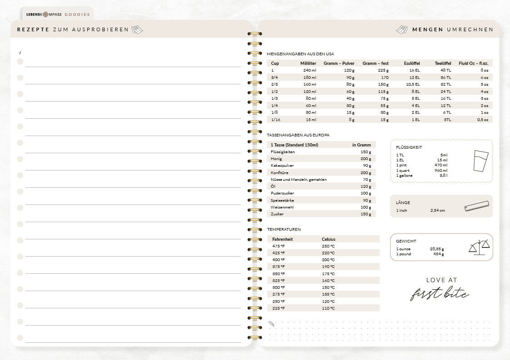Click the recipe cards icon beside Rezepte zum Ausprobieren
Screen dimensions: 510x360
coord(137,29)
